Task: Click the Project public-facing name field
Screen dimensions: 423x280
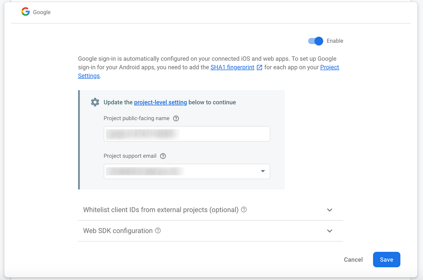Action: (x=187, y=134)
